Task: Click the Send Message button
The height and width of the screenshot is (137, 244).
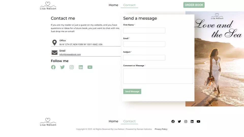Action: (132, 92)
